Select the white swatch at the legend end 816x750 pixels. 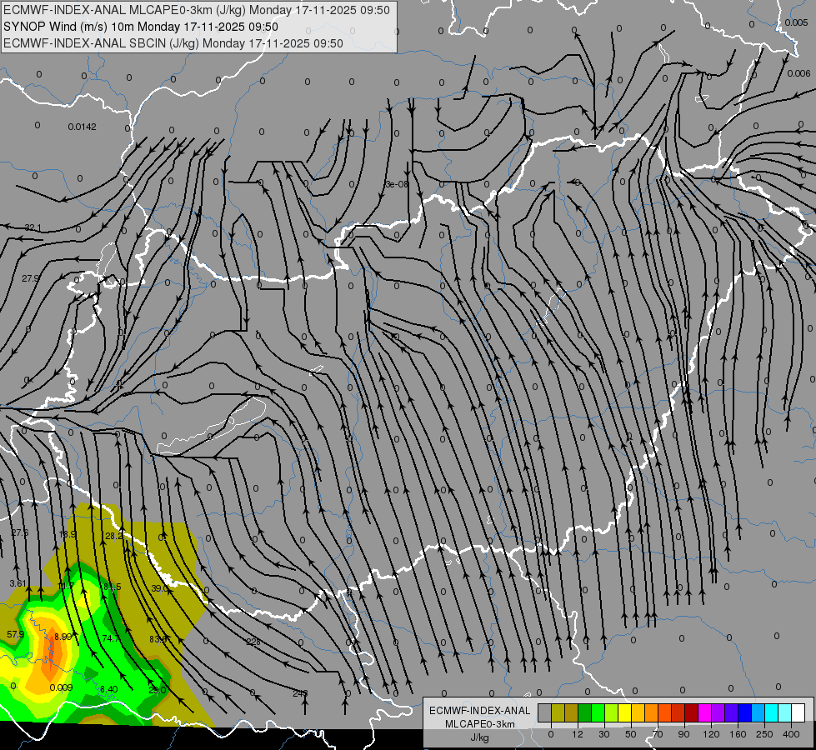[x=798, y=712]
